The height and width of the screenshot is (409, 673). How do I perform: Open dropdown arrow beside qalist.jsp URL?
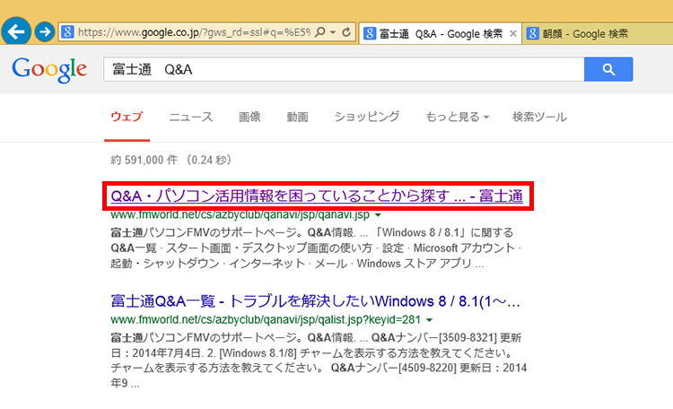tap(431, 319)
